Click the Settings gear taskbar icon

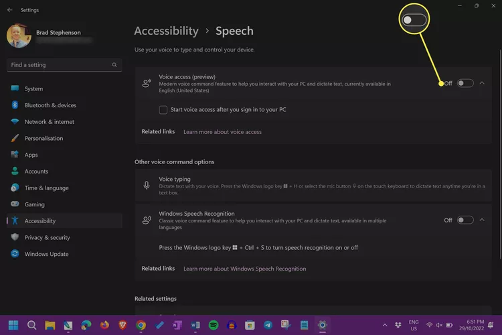pos(323,325)
